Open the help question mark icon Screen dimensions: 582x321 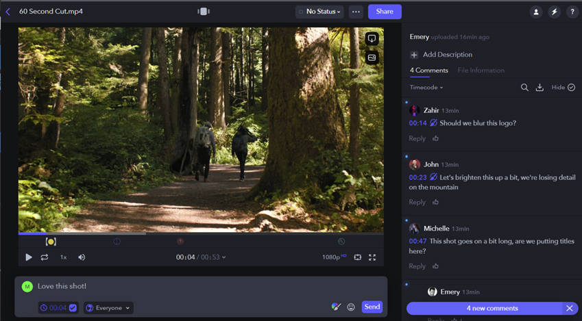(x=572, y=12)
